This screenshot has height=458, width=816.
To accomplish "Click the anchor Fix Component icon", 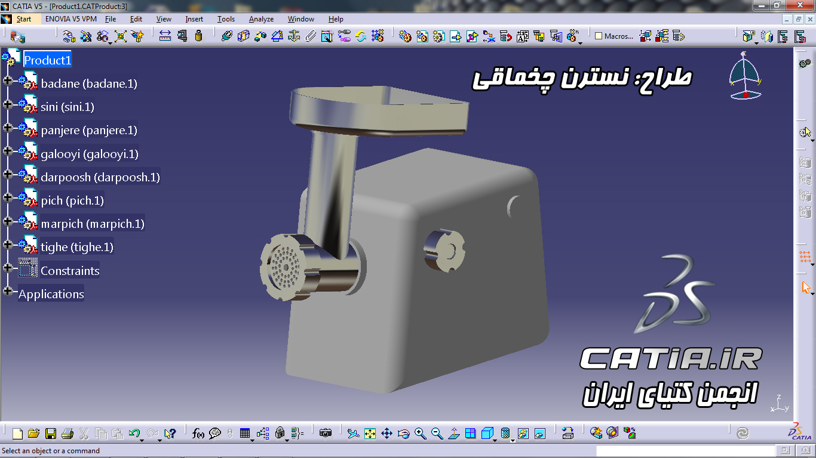I will [x=293, y=36].
